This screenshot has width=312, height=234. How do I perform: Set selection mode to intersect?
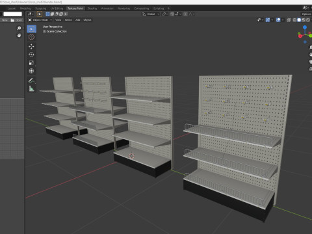tap(66, 14)
